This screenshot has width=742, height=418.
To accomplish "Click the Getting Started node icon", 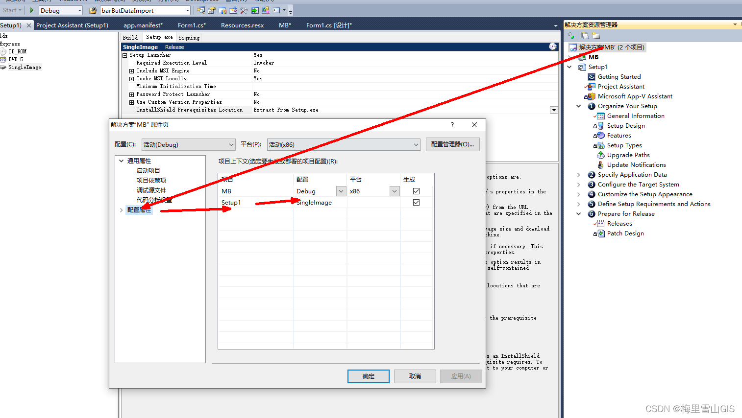I will coord(592,77).
